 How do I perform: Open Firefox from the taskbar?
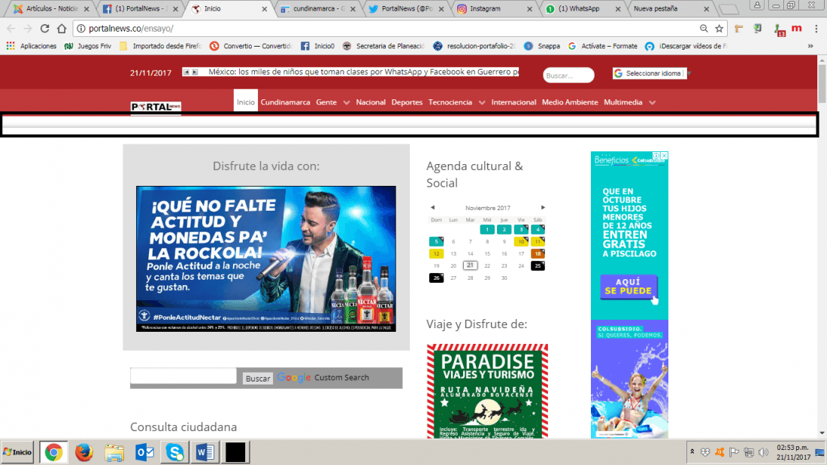[83, 452]
